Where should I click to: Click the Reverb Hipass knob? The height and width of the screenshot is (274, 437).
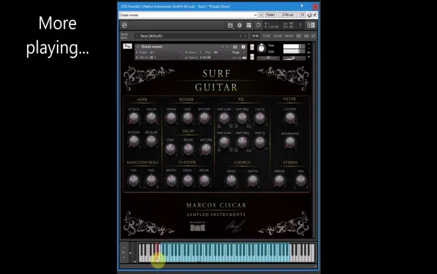coord(171,118)
